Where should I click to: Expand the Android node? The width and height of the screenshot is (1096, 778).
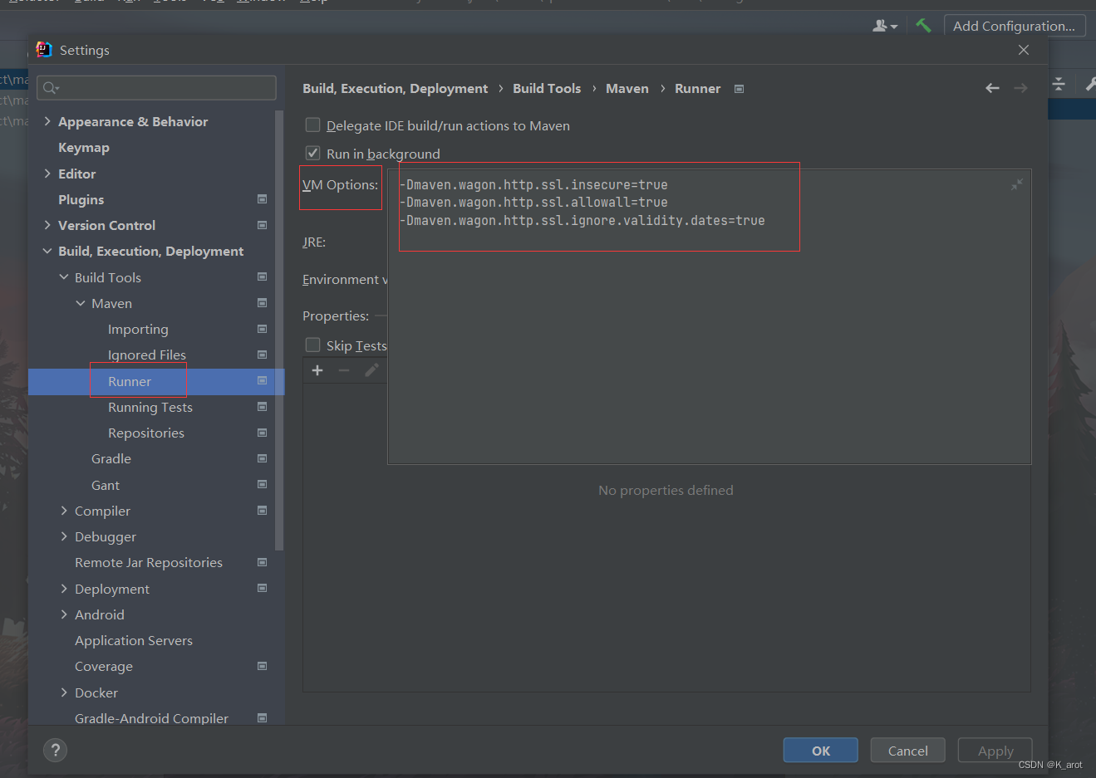[x=64, y=614]
